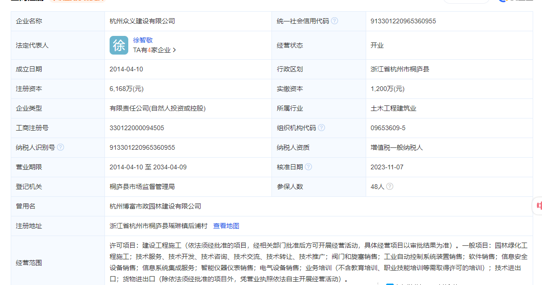The image size is (542, 285).
Task: Click the 统一社会信用代码 label text
Action: [x=303, y=21]
